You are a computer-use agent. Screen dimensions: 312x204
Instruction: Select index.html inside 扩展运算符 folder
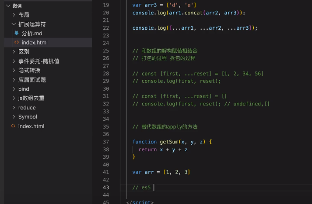(35, 42)
